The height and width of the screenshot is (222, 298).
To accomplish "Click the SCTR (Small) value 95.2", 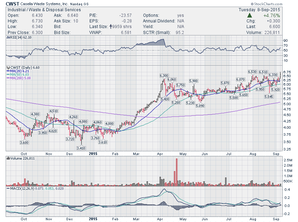I will (180, 33).
